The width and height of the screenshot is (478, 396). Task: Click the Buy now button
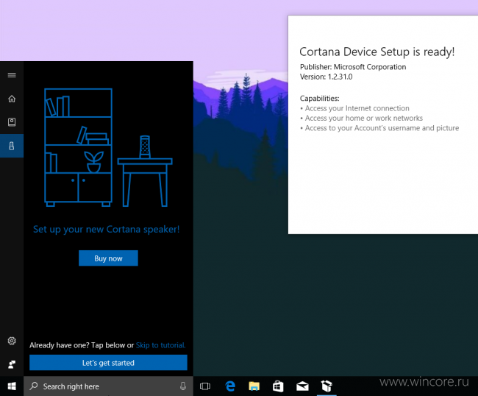tap(108, 258)
